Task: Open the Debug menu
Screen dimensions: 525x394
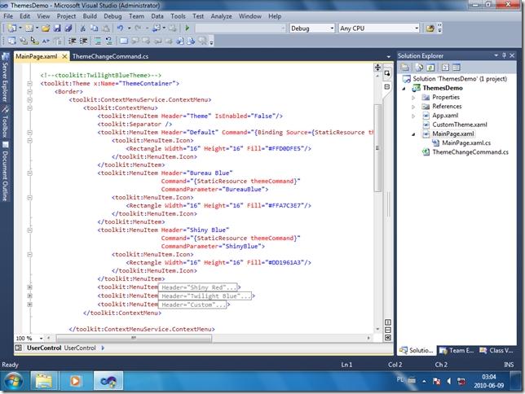Action: point(112,16)
